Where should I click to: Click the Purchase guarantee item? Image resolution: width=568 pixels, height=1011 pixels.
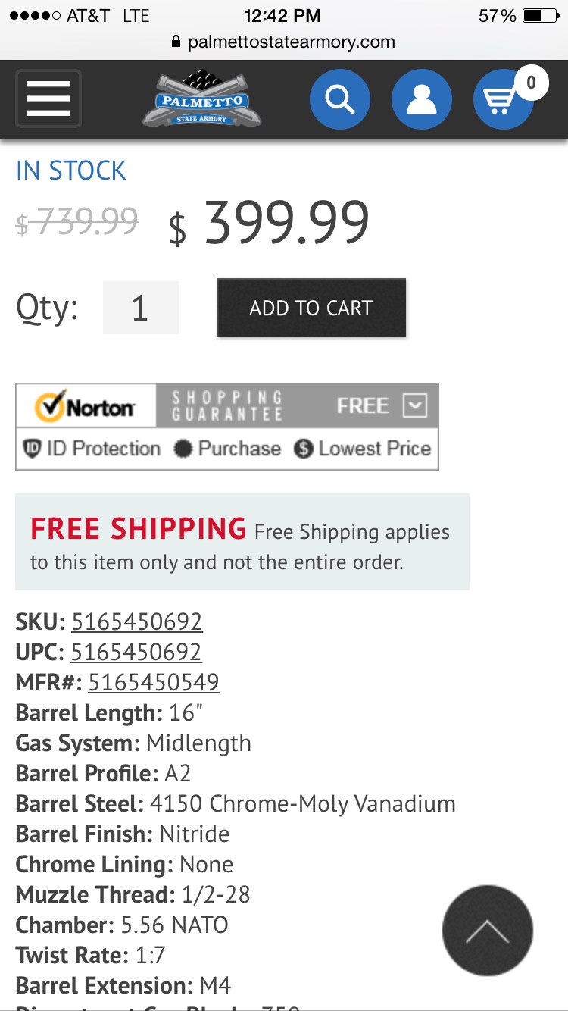click(227, 449)
